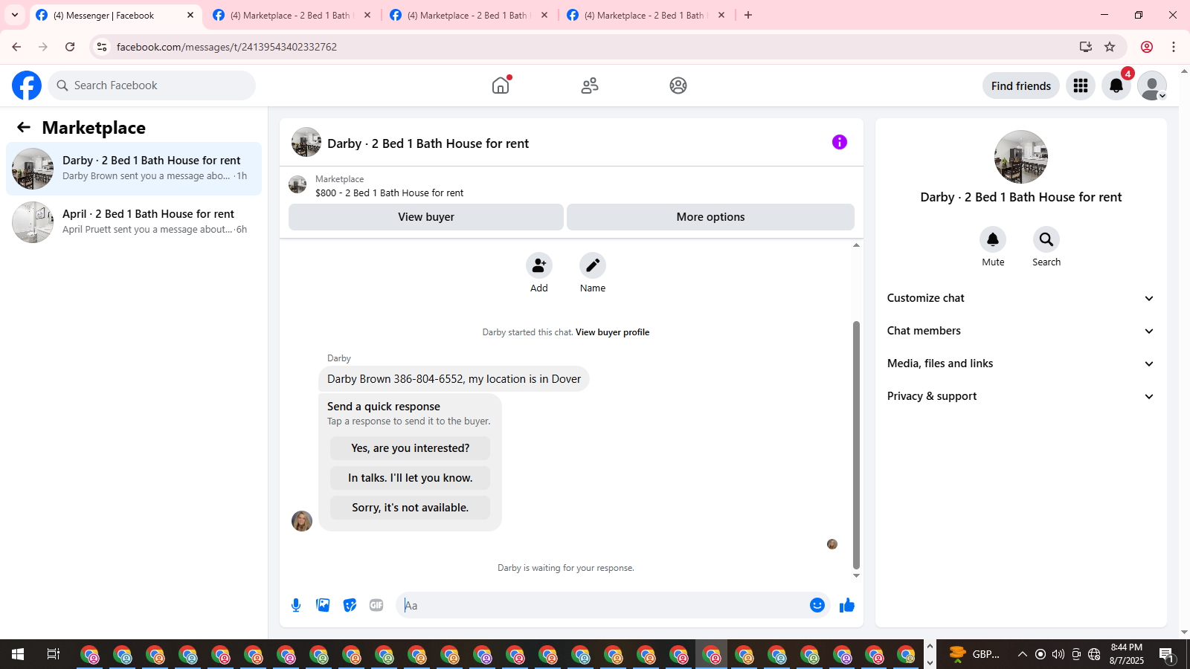This screenshot has width=1190, height=669.
Task: Close the Messenger | Facebook tab
Action: [x=190, y=15]
